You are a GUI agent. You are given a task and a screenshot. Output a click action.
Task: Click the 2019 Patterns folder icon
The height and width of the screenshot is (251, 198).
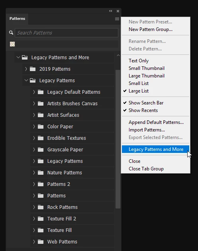coord(33,69)
